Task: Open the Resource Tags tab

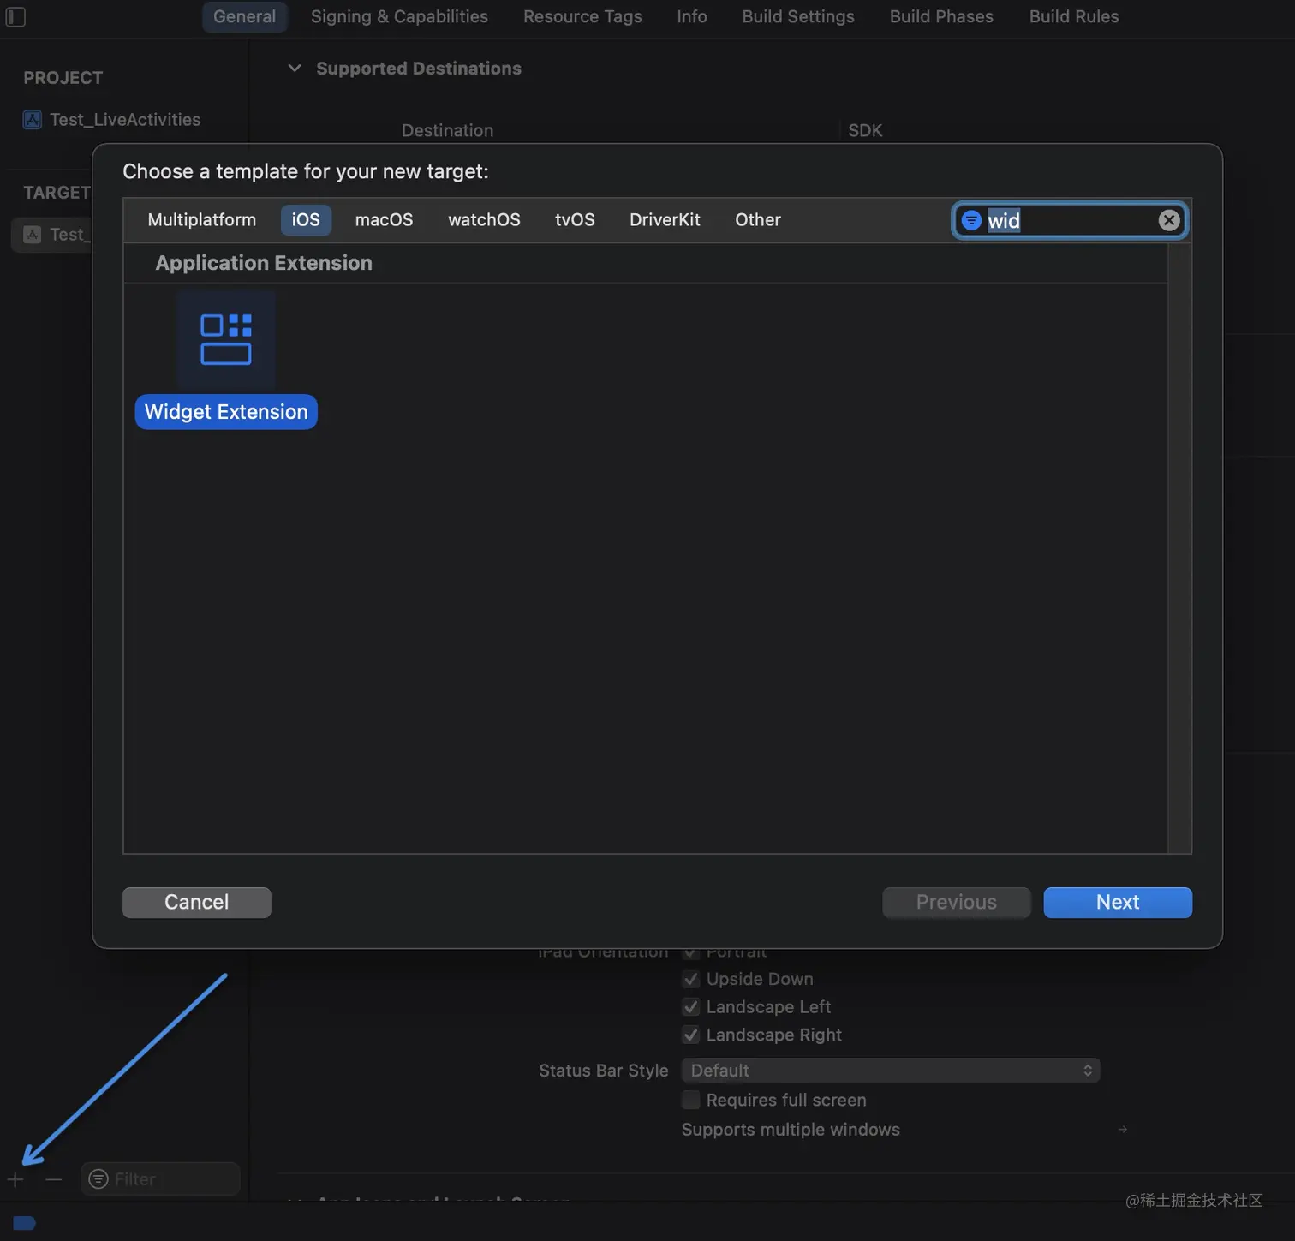Action: click(x=582, y=16)
